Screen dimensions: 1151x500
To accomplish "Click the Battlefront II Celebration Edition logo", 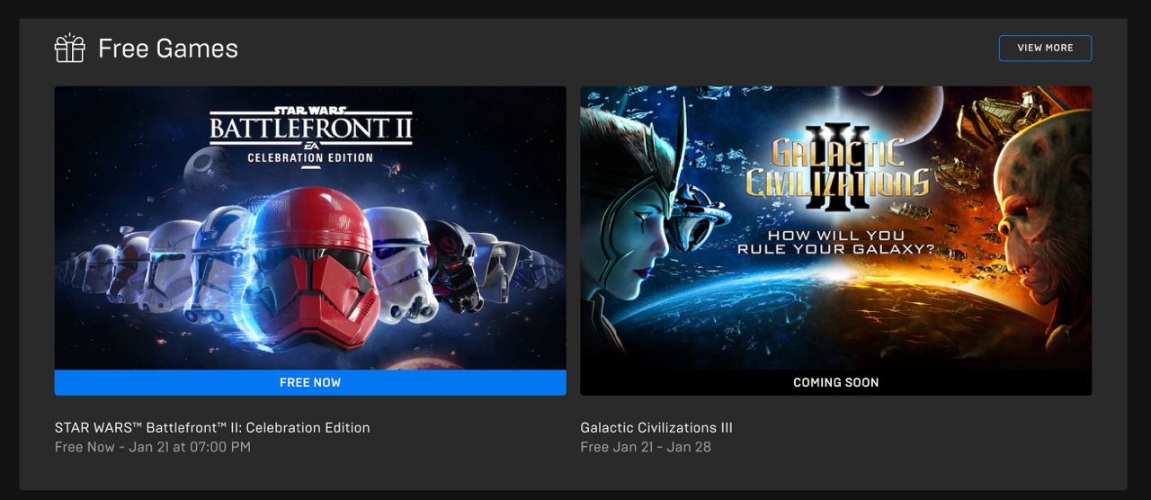I will coord(310,135).
